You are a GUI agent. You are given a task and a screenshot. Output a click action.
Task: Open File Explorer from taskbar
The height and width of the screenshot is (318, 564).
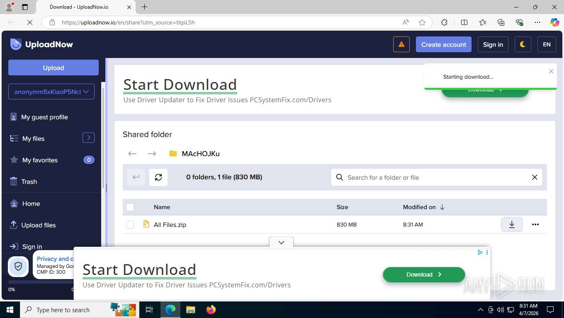pos(190,309)
